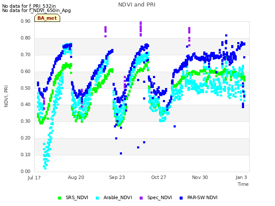Click the 'No data for f_PRI_532in' message
Image resolution: width=275 pixels, height=206 pixels.
coord(29,6)
